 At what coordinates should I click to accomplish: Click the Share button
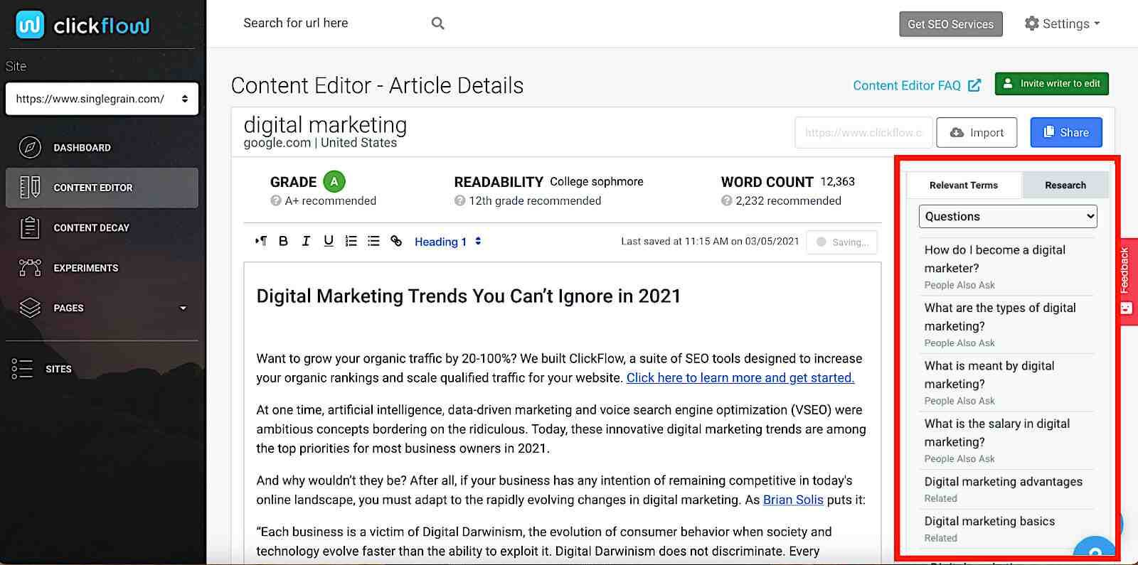tap(1065, 133)
